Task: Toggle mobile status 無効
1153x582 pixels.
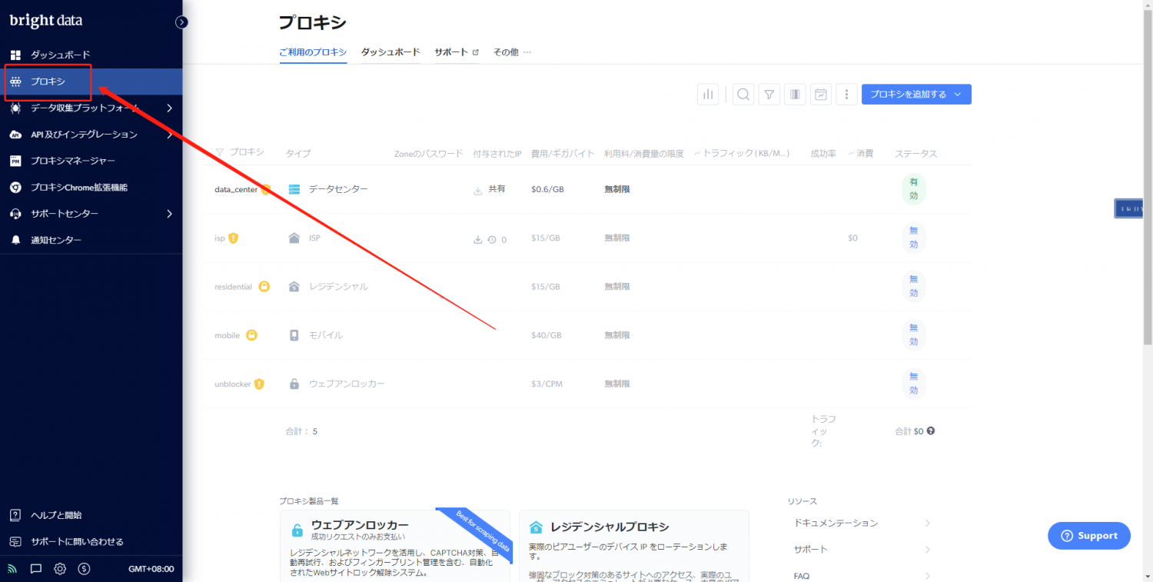Action: (x=913, y=335)
